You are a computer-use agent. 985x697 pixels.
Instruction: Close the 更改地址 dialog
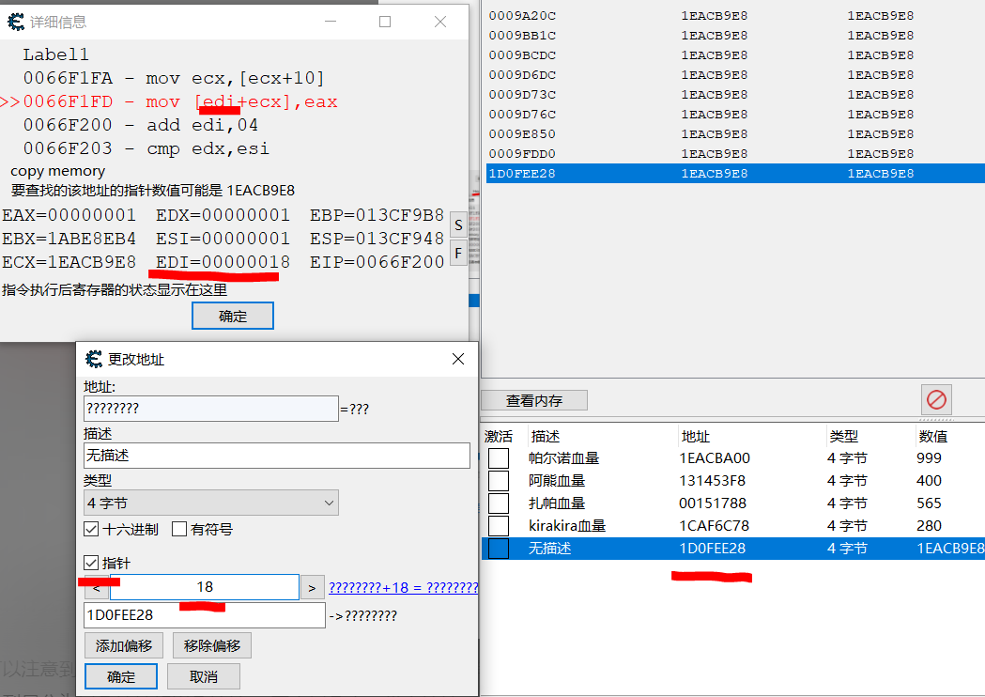pyautogui.click(x=458, y=360)
